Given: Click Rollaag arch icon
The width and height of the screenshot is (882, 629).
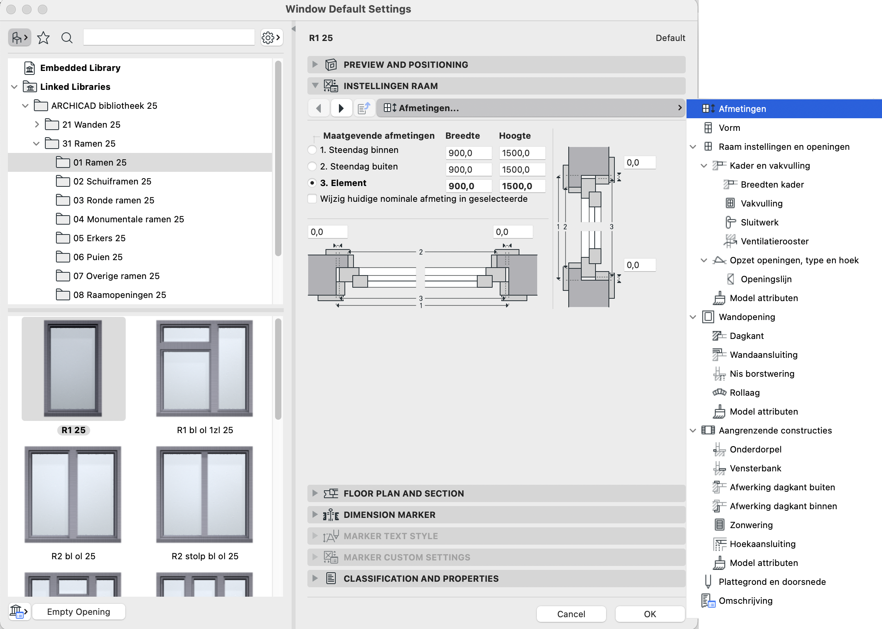Looking at the screenshot, I should [719, 393].
